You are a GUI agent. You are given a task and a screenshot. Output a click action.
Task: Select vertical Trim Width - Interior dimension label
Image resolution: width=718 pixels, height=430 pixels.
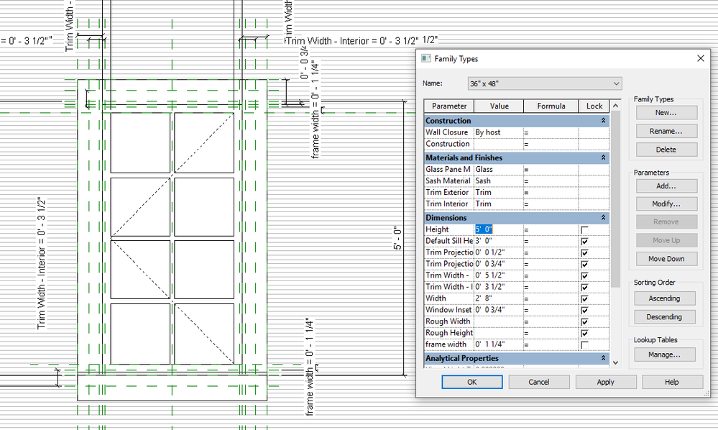(41, 263)
